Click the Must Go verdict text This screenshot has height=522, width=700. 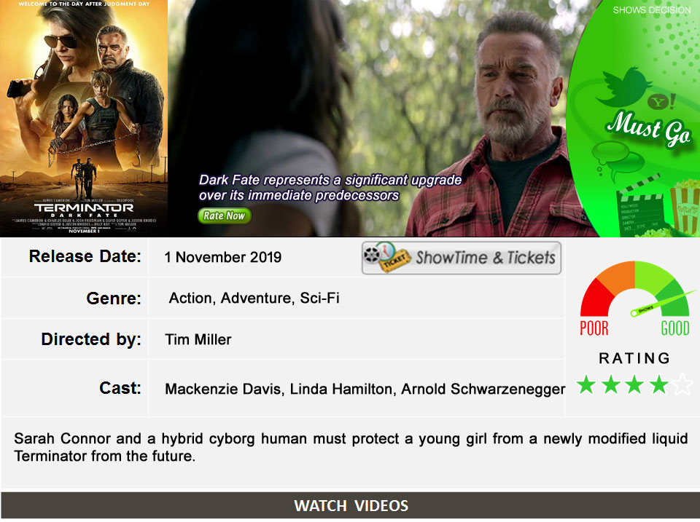(x=648, y=128)
